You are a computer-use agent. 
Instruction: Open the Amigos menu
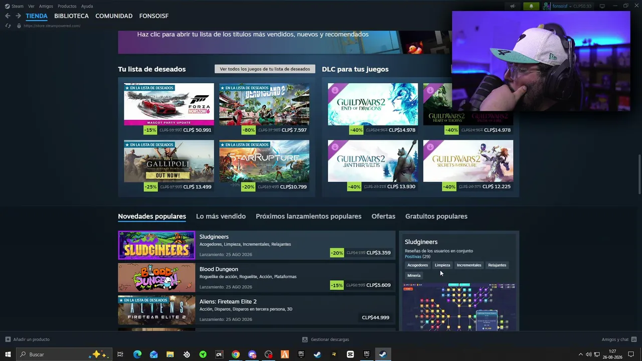pyautogui.click(x=46, y=6)
